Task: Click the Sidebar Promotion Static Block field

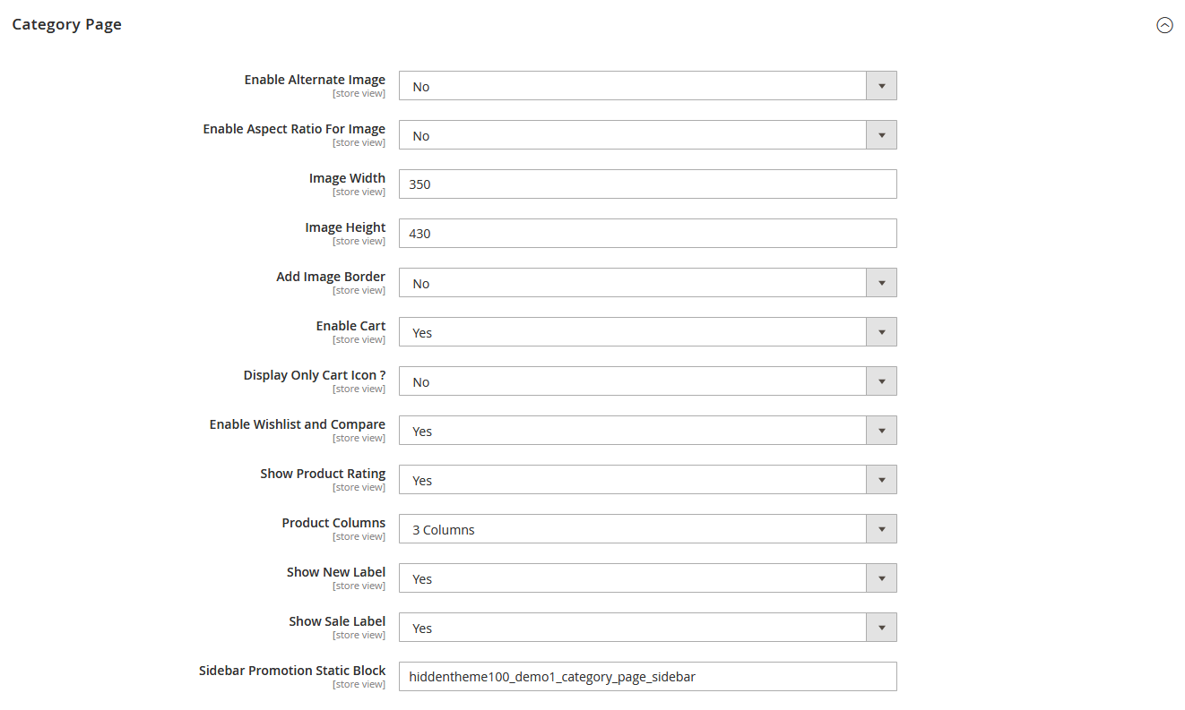Action: pyautogui.click(x=647, y=676)
